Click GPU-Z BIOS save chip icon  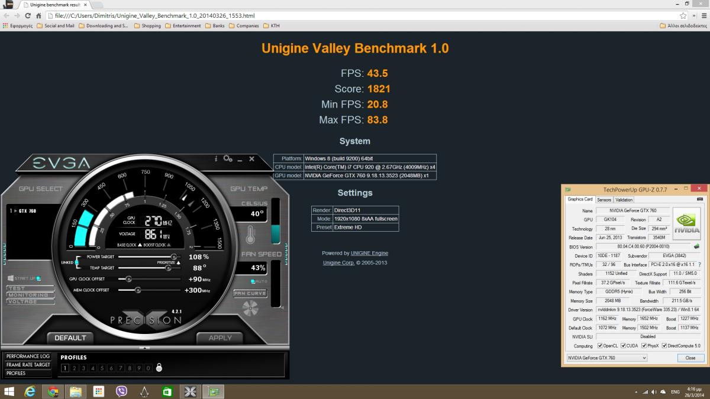tap(697, 246)
